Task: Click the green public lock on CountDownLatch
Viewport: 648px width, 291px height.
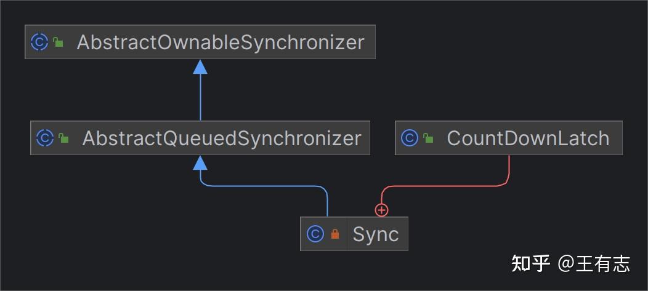Action: pyautogui.click(x=428, y=138)
